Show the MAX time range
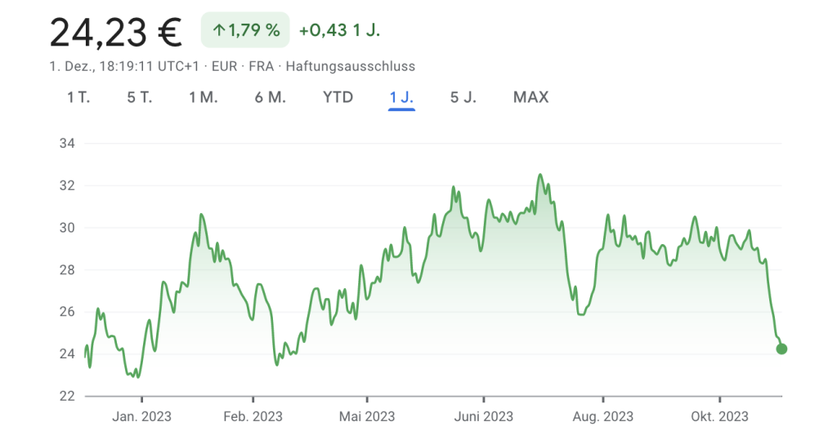837x431 pixels. point(531,98)
